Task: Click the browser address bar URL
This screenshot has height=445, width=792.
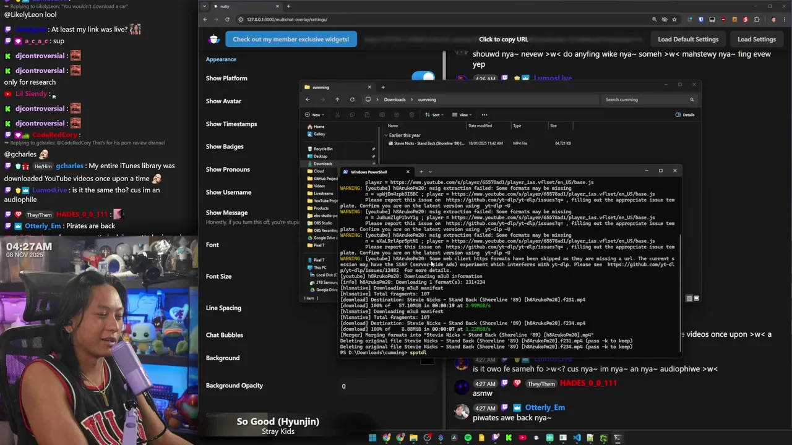Action: 287,19
